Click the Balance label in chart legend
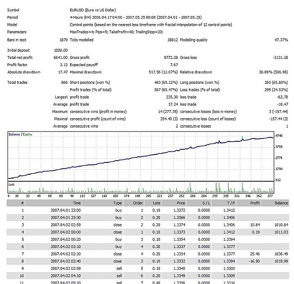The width and height of the screenshot is (294, 284). [x=14, y=134]
